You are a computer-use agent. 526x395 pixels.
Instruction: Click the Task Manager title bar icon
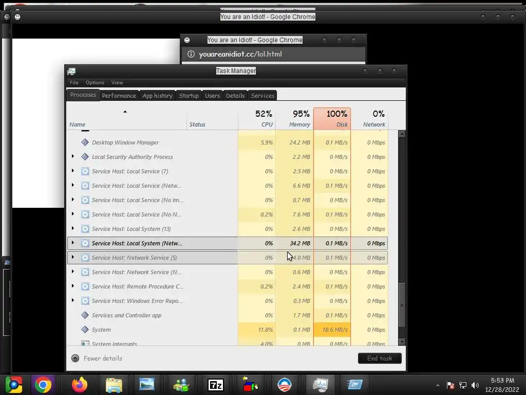(71, 71)
